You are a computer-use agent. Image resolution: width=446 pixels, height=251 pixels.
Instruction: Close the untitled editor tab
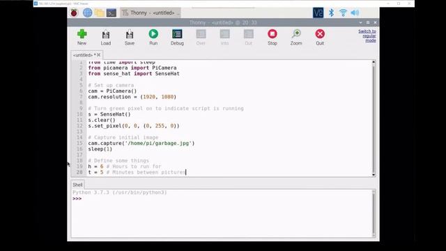tap(99, 55)
